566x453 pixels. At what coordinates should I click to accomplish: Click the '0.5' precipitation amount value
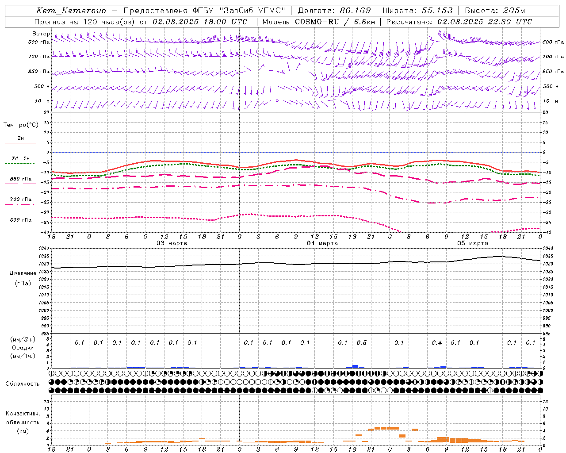[361, 342]
